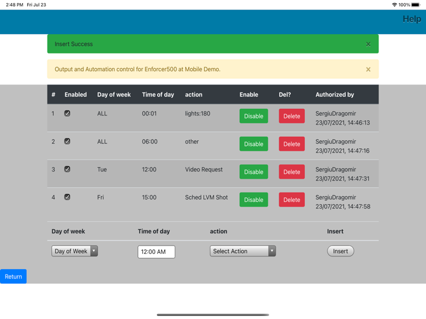This screenshot has width=426, height=319.
Task: Click the 'Sched LVM Shot' action cell
Action: pos(206,197)
